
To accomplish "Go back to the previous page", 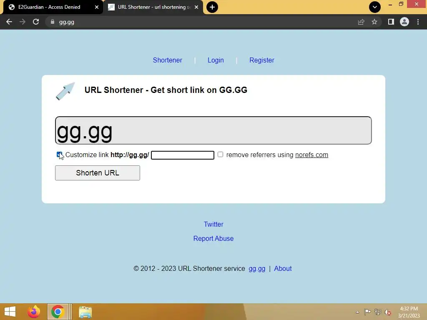I will point(9,22).
